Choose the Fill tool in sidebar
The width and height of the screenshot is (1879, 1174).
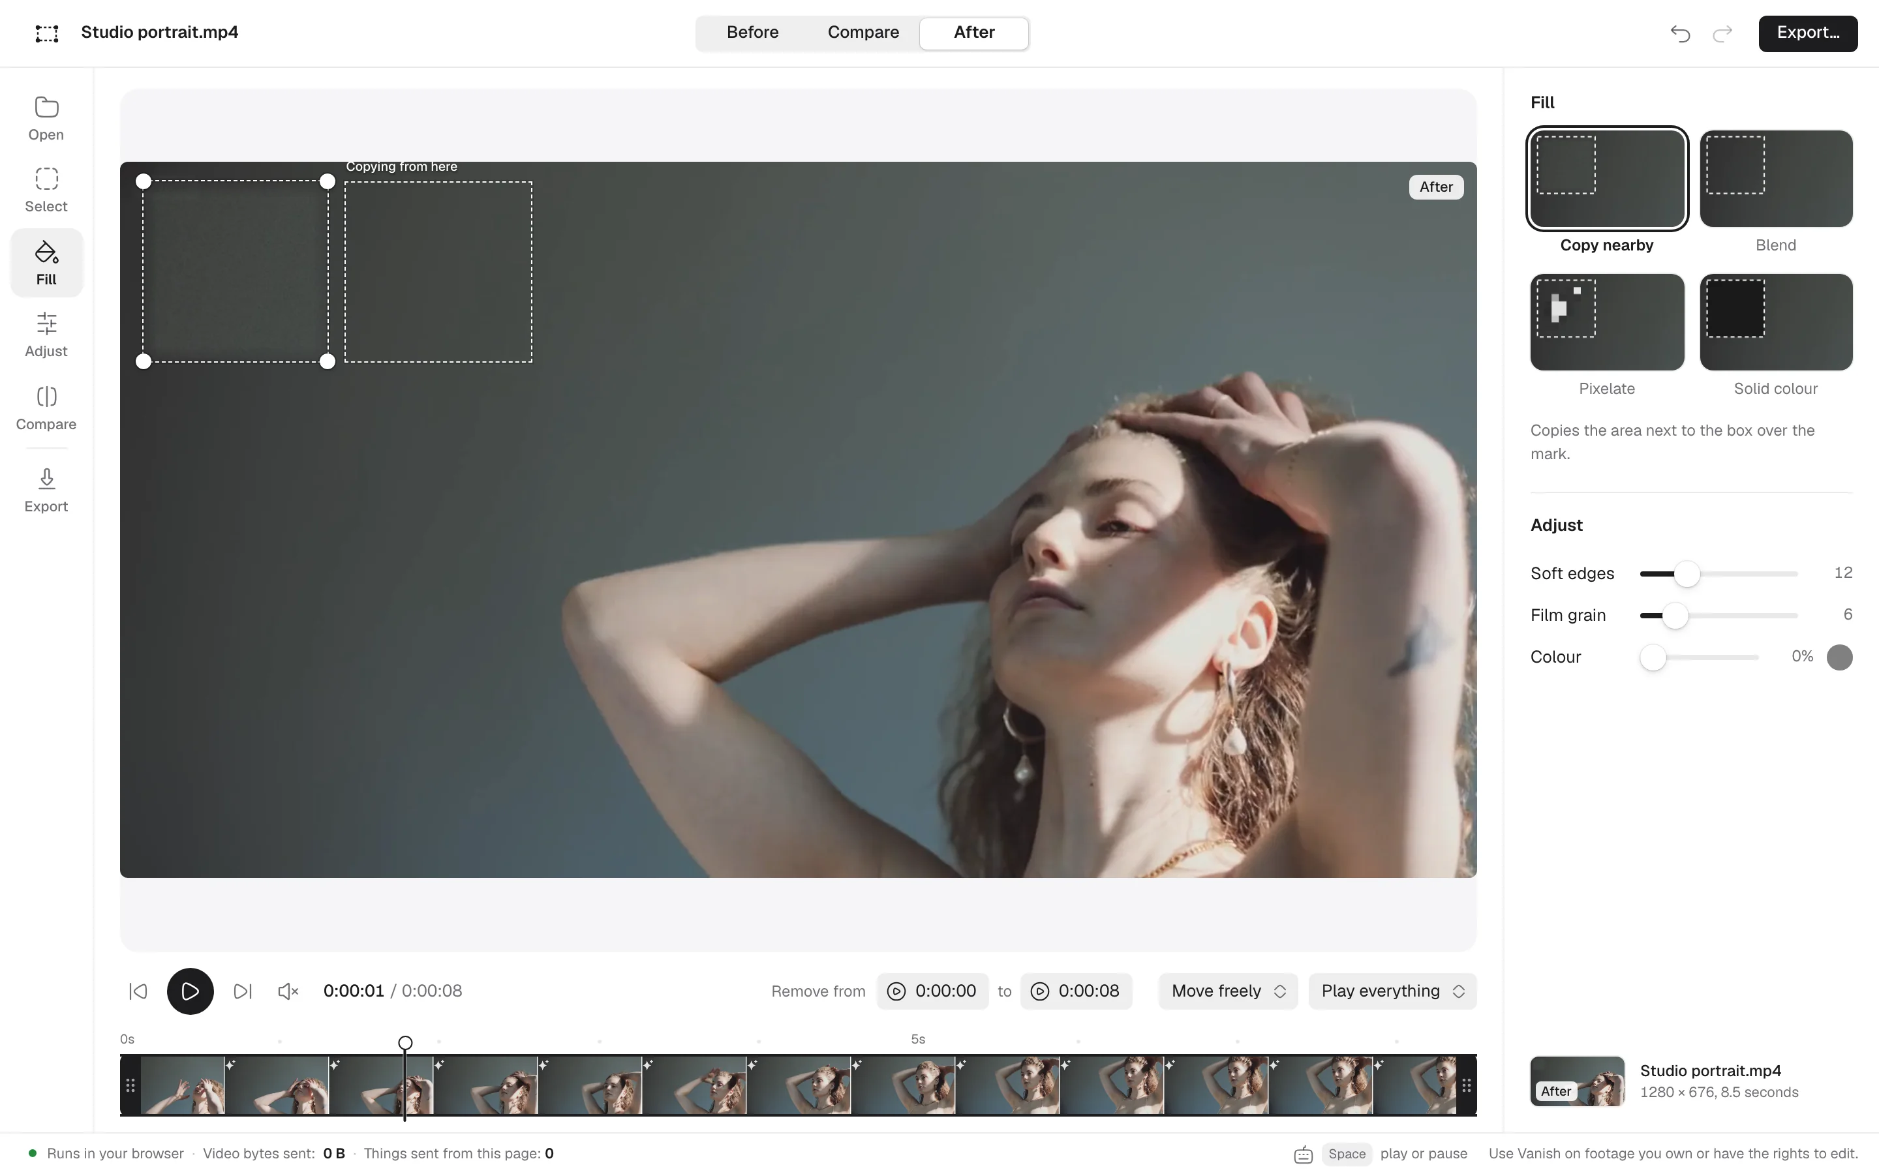tap(46, 263)
